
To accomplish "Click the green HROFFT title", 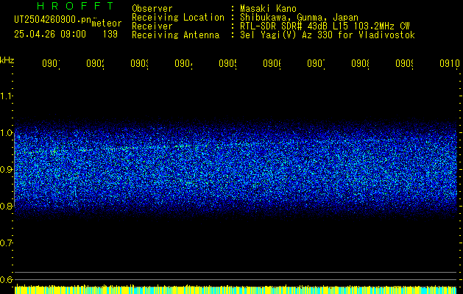I will point(75,6).
